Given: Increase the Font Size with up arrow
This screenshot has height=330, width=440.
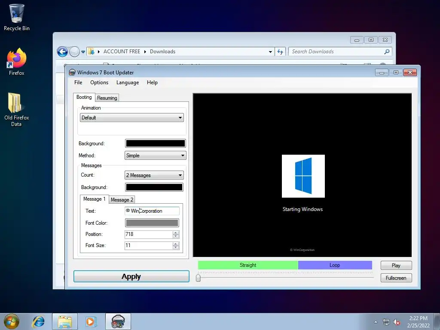Looking at the screenshot, I should tap(176, 244).
